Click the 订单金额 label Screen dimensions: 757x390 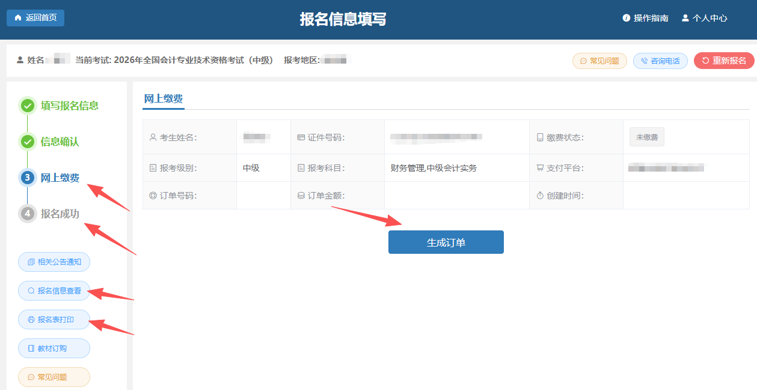click(326, 196)
